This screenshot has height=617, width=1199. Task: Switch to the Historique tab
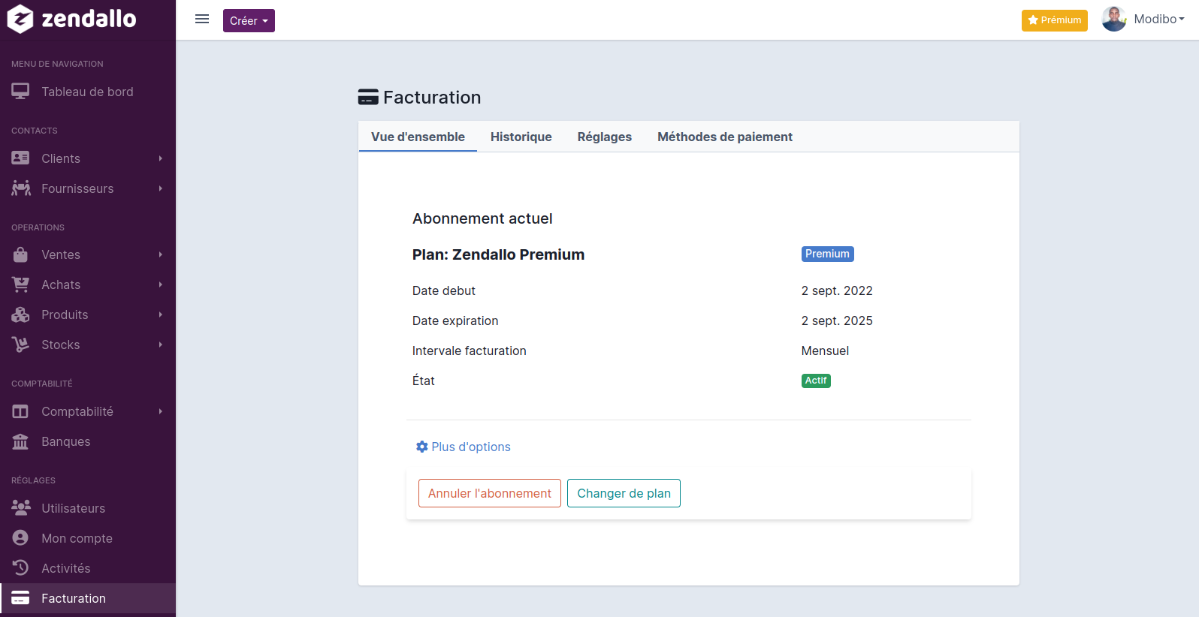521,137
